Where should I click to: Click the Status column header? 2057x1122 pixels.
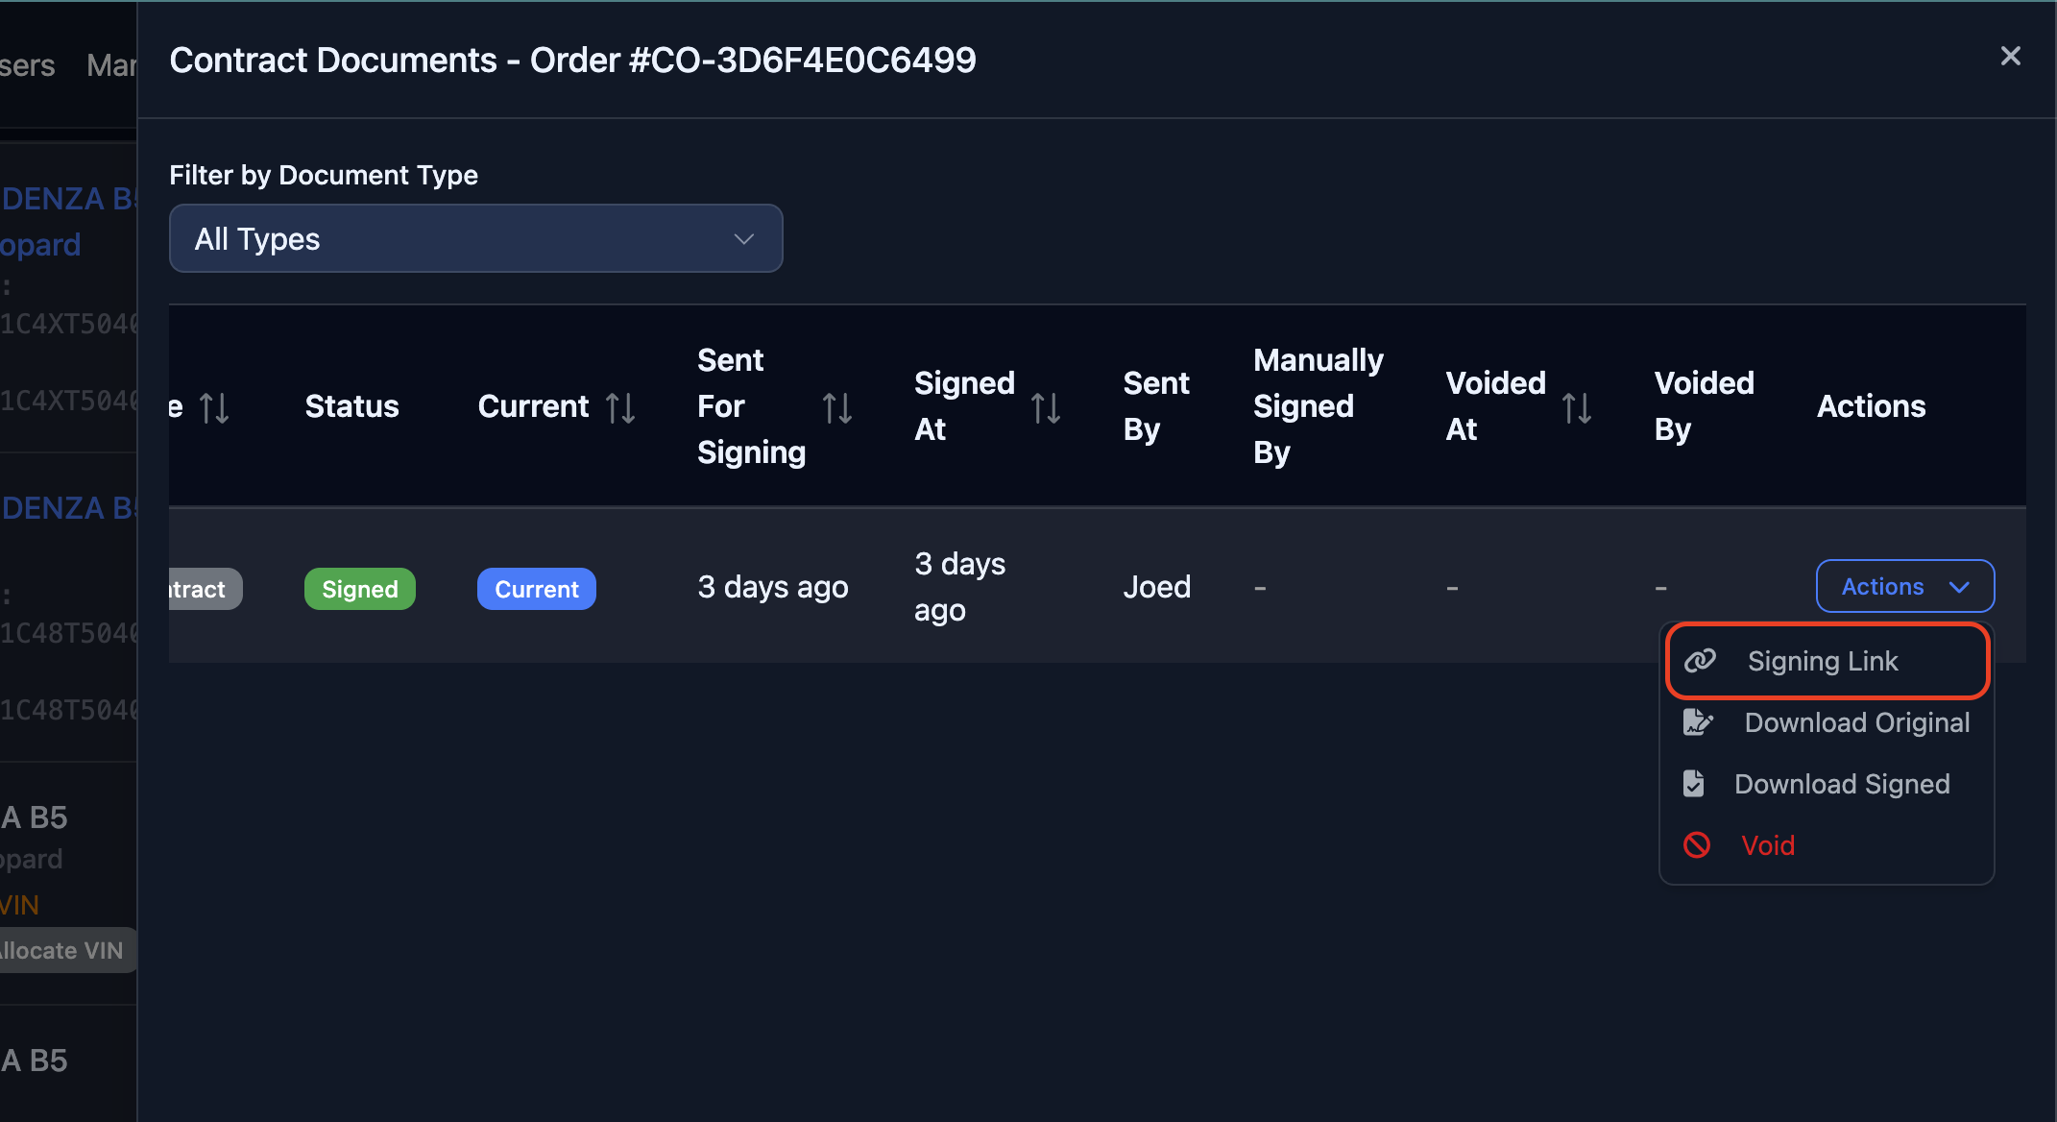[351, 406]
